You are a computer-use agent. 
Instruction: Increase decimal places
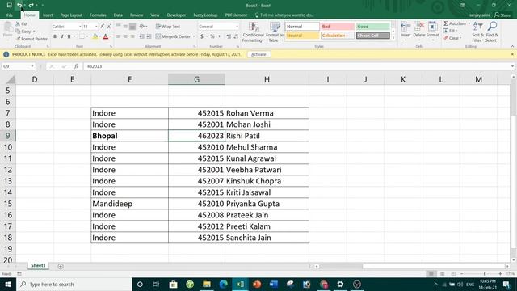229,36
